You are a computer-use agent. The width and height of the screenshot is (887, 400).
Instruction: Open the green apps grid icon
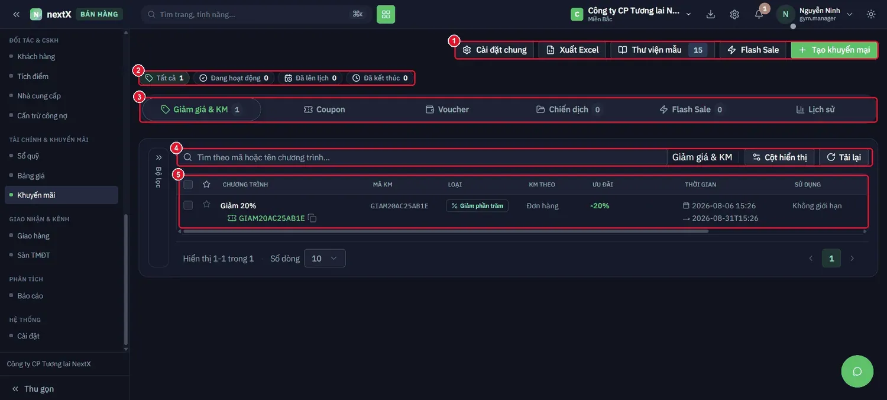(x=386, y=14)
